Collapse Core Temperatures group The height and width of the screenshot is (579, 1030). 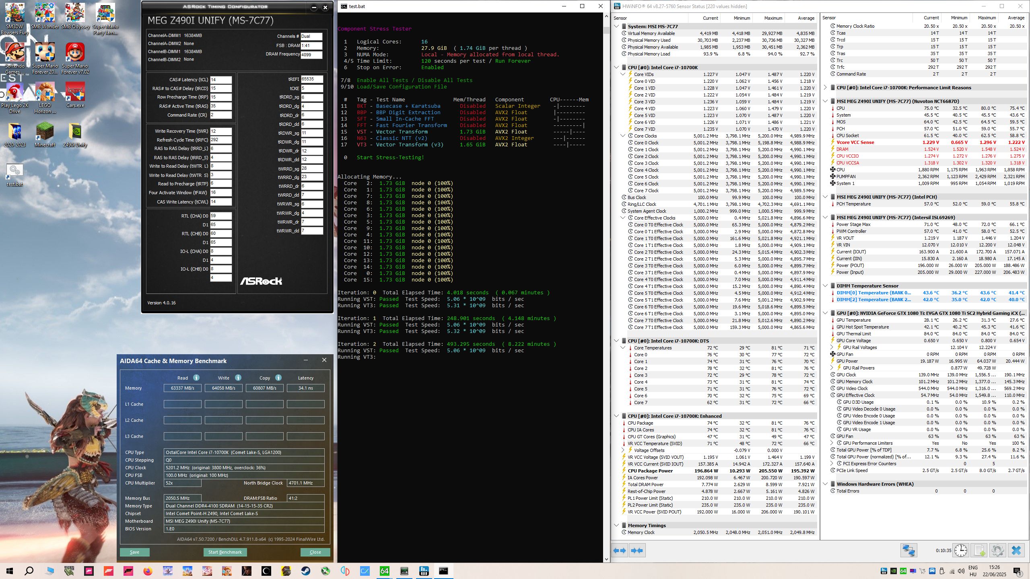click(x=623, y=348)
